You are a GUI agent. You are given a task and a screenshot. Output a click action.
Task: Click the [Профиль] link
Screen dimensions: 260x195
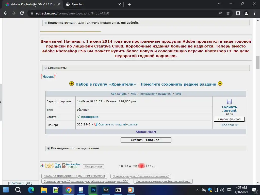point(16,183)
